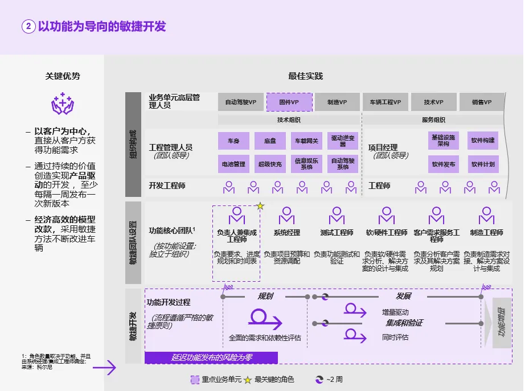Image resolution: width=529 pixels, height=391 pixels.
Task: Click the person icon above 制造工程师
Action: 486,216
